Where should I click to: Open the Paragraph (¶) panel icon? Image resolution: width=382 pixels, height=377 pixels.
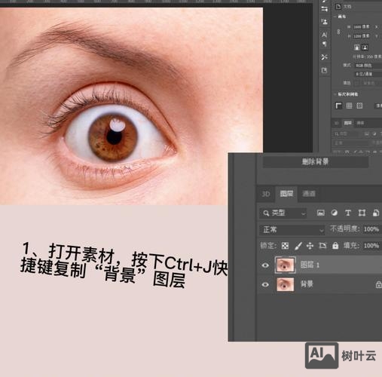[x=324, y=44]
